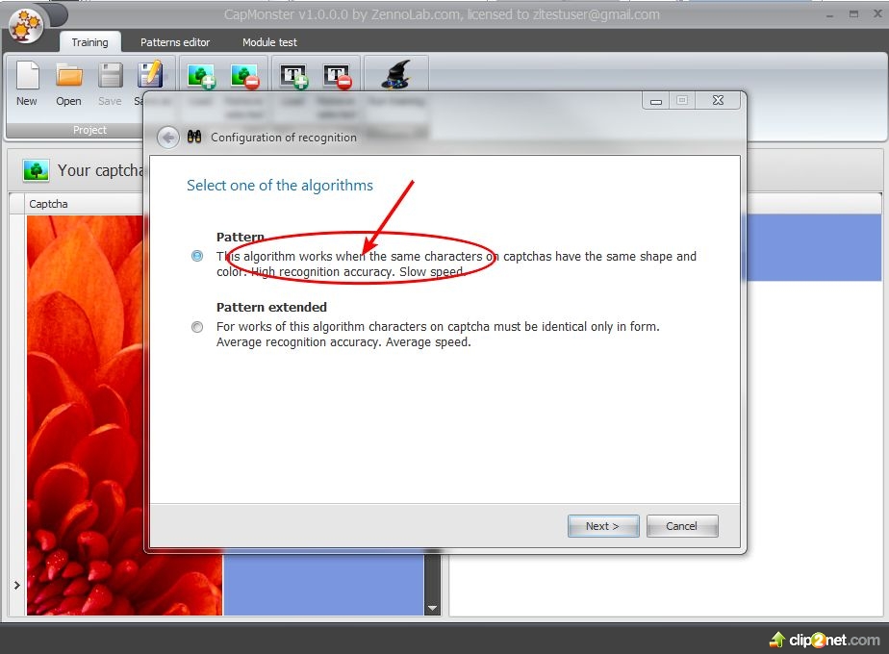The width and height of the screenshot is (889, 654).
Task: Click the binoculars icon beside Configuration of recognition
Action: [194, 137]
